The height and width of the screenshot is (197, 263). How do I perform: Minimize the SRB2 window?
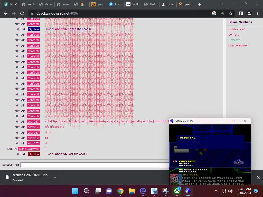(222, 121)
